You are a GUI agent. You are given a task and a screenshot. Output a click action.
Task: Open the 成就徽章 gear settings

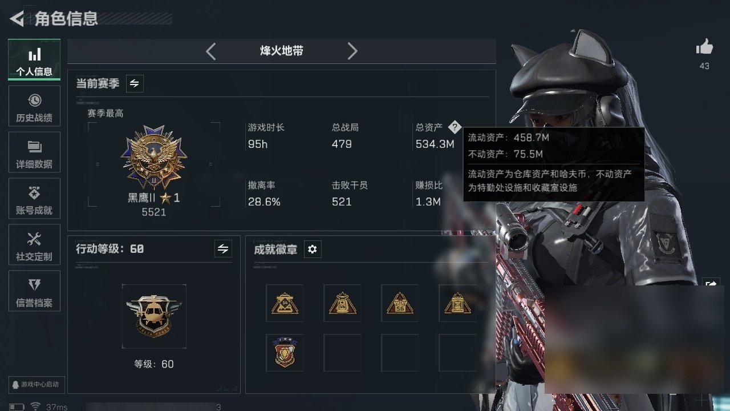pos(312,249)
